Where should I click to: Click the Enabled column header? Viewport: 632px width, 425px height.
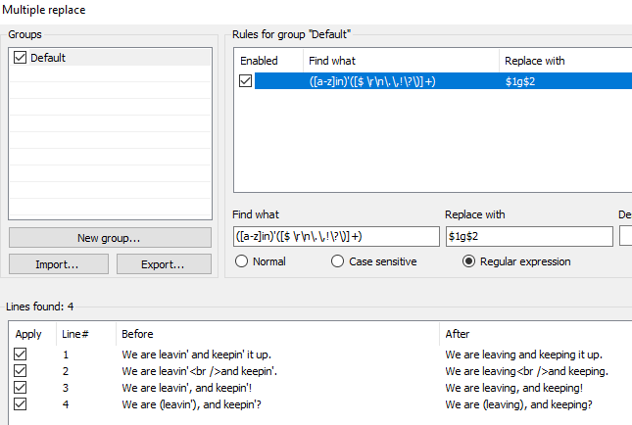click(x=260, y=61)
